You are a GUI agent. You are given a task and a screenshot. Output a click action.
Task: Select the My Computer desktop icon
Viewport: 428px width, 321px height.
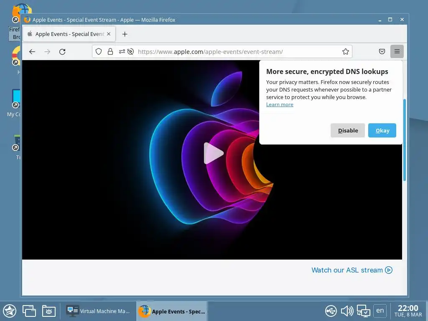pyautogui.click(x=14, y=103)
